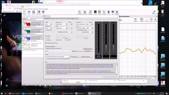Screen dimensions: 169x95
Task: Open the Overlays window icon
Action: (x=104, y=12)
